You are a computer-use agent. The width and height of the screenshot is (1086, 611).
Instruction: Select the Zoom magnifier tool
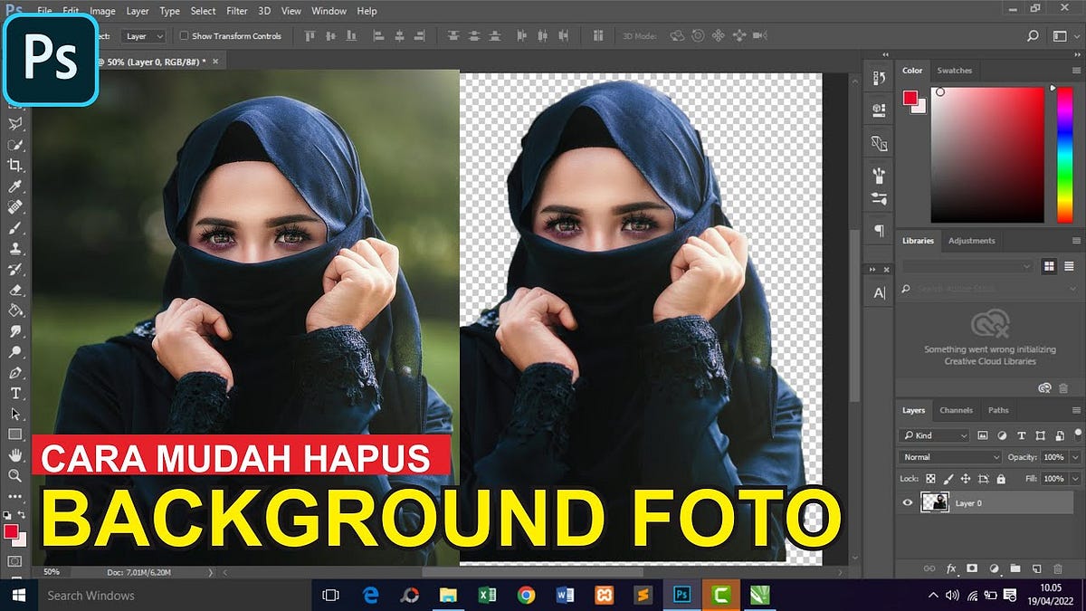tap(15, 475)
